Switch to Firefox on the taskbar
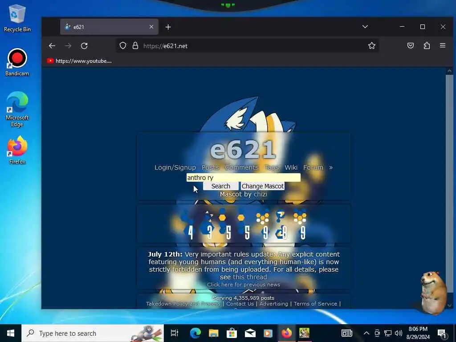Screen dimensions: 456x342 click(286, 333)
